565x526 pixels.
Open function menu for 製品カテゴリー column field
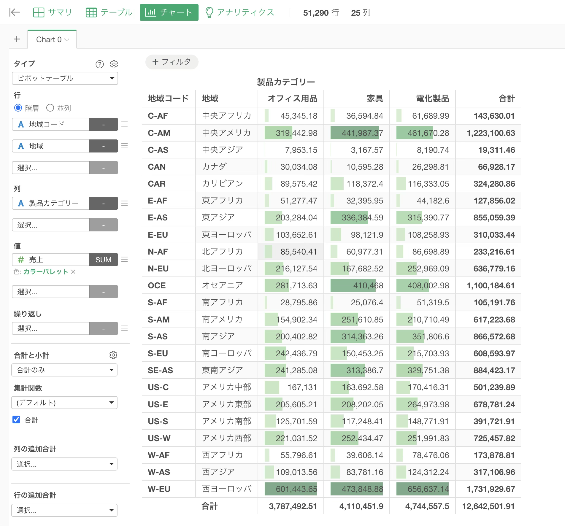coord(104,203)
